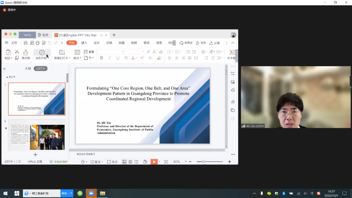352x198 pixels.
Task: Clear formatting with the eraser icon
Action: coord(161,52)
